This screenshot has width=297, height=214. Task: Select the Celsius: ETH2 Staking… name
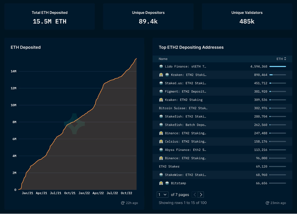tap(185, 142)
